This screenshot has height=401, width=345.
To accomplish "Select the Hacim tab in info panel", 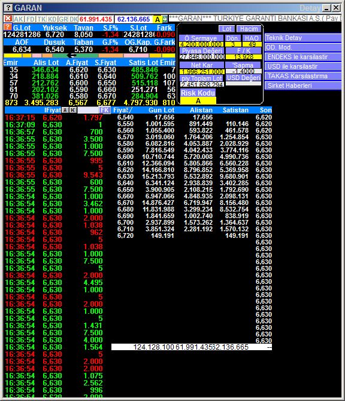I will click(249, 29).
